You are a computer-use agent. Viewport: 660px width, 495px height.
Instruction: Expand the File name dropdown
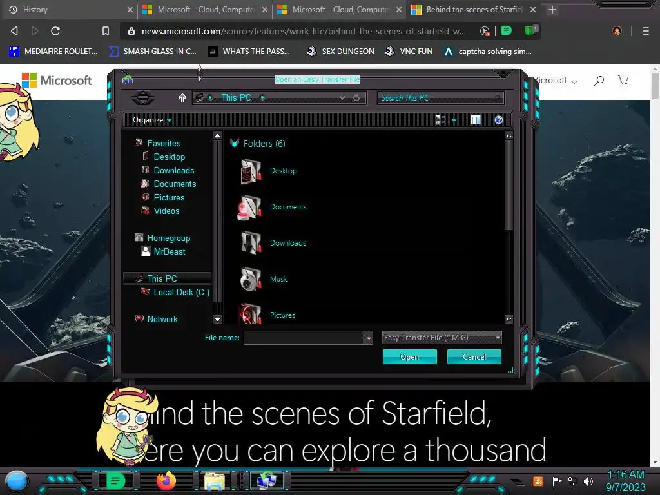click(x=368, y=338)
